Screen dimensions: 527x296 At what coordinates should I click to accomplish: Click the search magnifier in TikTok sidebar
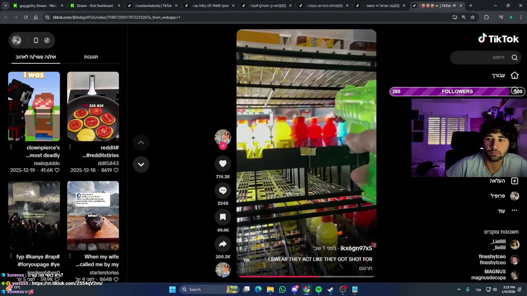click(515, 58)
